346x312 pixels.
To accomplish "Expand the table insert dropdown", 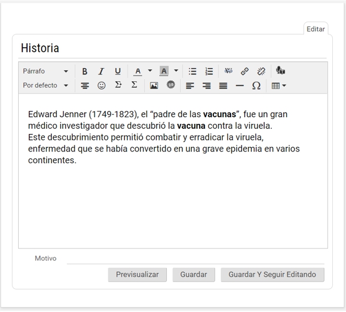I will point(279,86).
